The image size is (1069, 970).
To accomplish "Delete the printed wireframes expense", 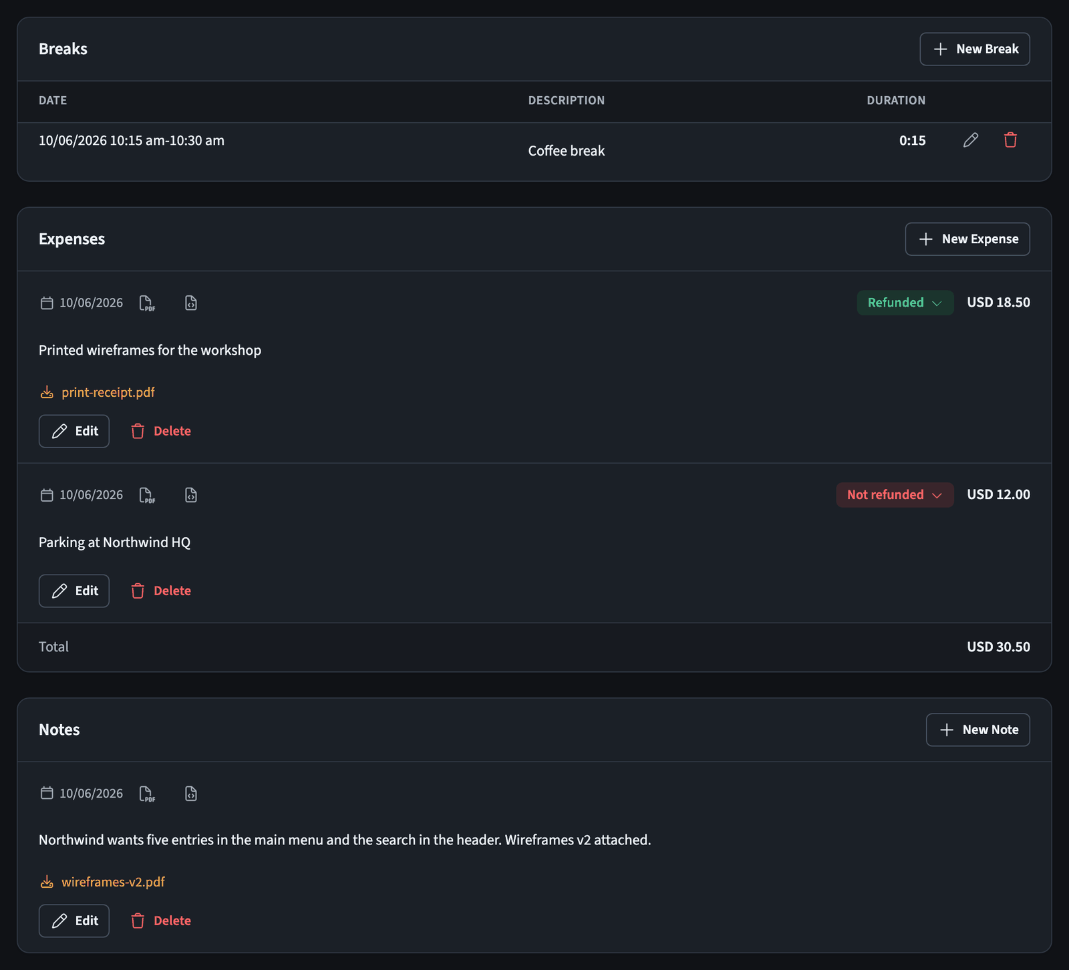I will pos(161,432).
